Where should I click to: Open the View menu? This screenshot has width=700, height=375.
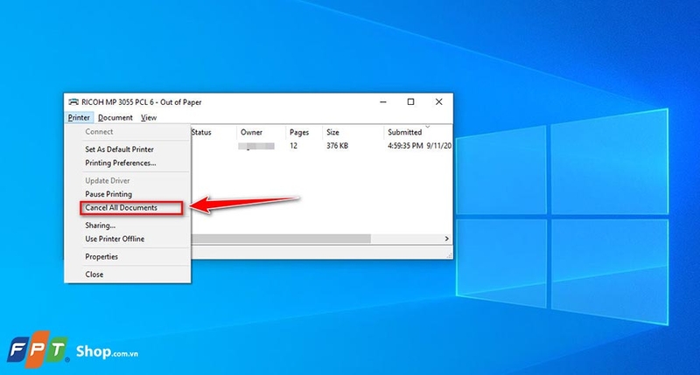point(149,118)
